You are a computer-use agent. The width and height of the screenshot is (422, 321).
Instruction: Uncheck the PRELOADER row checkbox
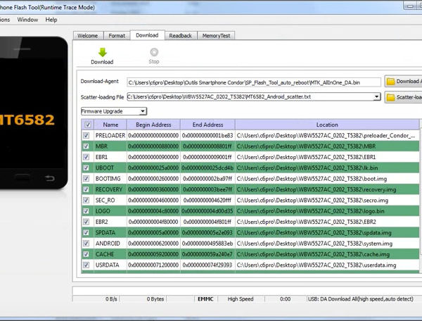click(86, 135)
